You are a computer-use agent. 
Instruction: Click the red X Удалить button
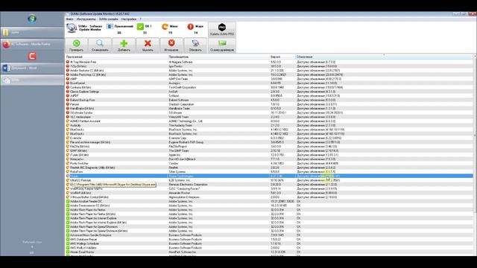click(x=148, y=45)
